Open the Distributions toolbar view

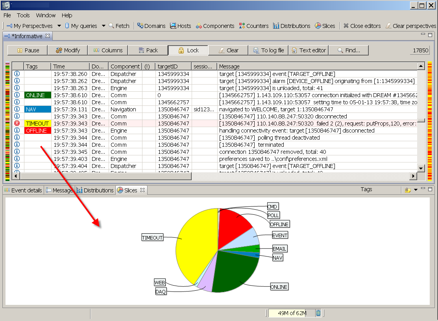pos(292,26)
